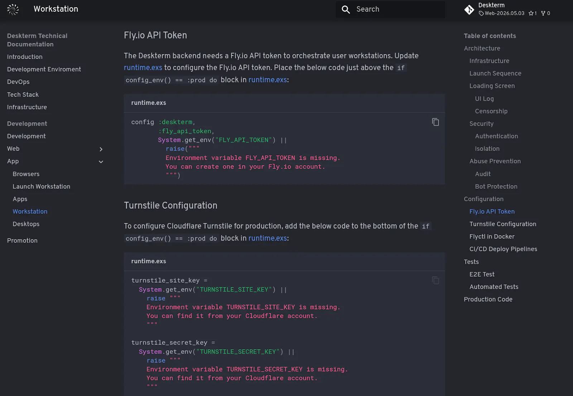573x396 pixels.
Task: Jump to Security section
Action: (481, 124)
